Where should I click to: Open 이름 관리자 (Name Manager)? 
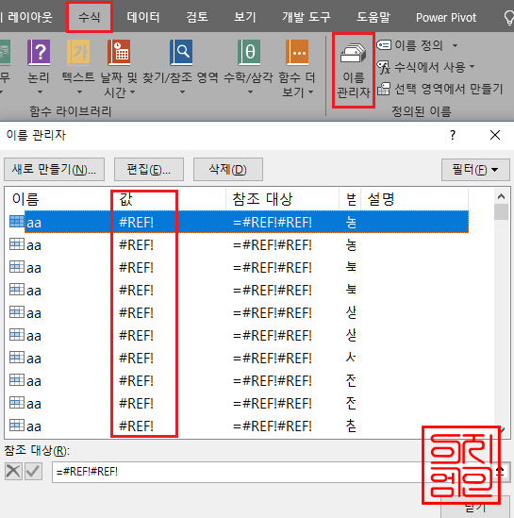(354, 71)
